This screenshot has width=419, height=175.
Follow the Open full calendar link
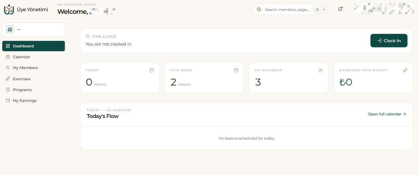point(387,114)
